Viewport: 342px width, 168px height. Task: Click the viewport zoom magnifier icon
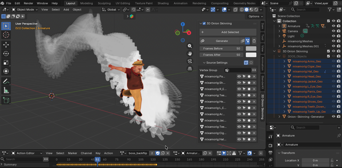190,46
